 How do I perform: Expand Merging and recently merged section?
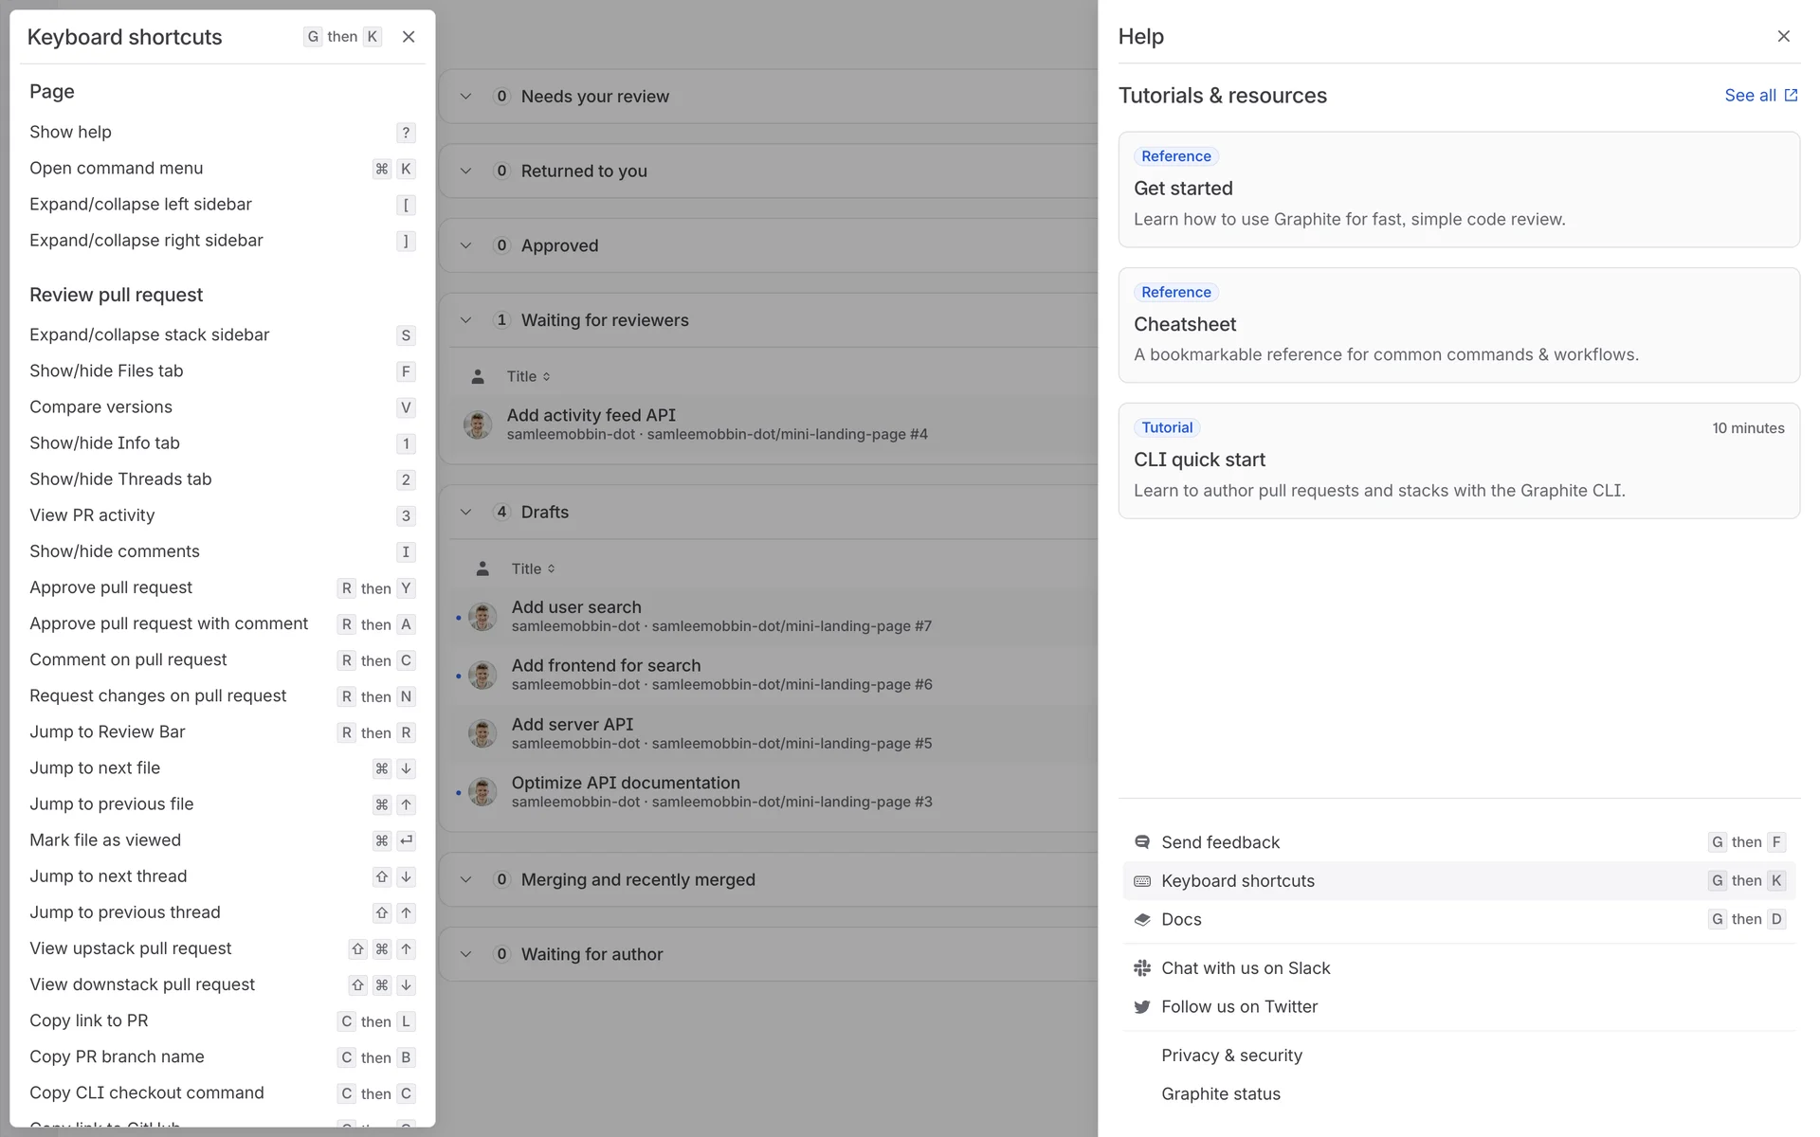pyautogui.click(x=465, y=879)
